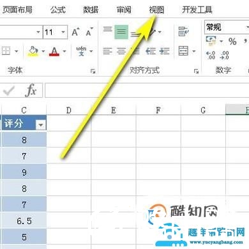Go to the 审阅 tab
Image resolution: width=249 pixels, height=249 pixels.
click(x=124, y=10)
